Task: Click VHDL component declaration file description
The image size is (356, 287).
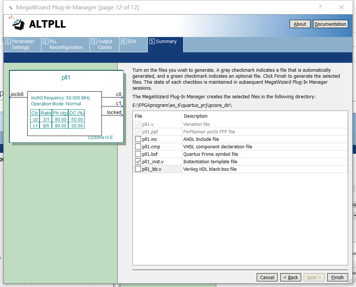Action: [x=218, y=147]
